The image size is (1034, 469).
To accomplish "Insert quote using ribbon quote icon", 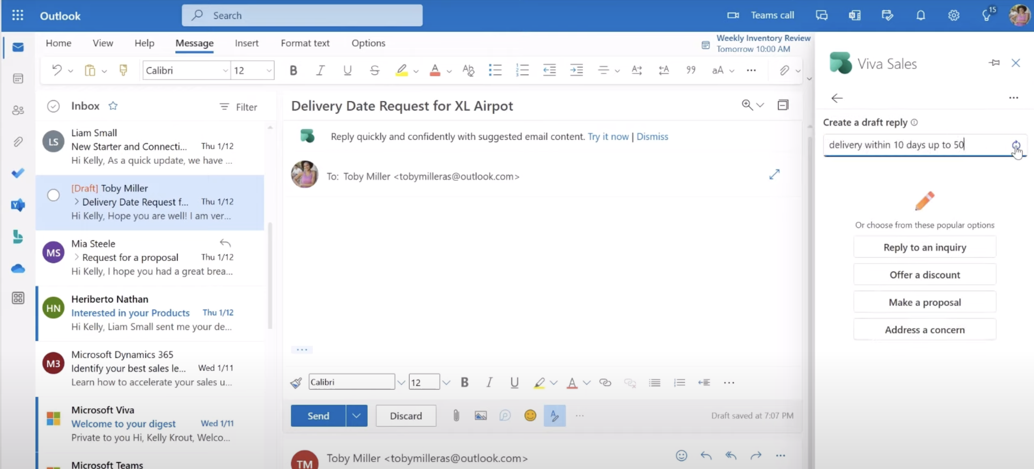I will 691,70.
